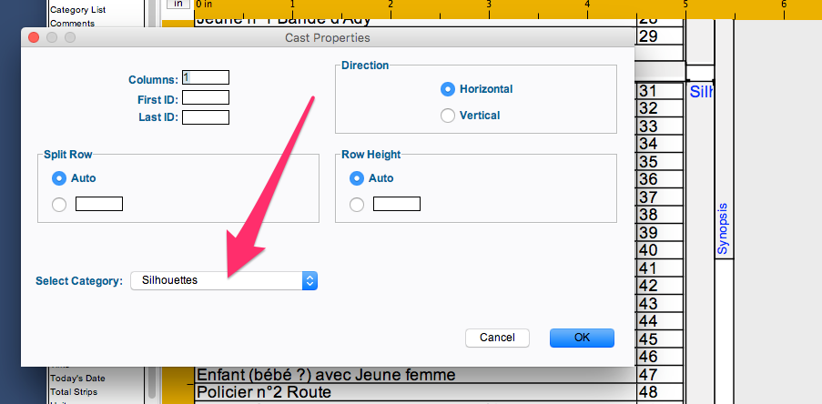Click the "in" ruler unit button
Screen dimensions: 822x404
[177, 4]
